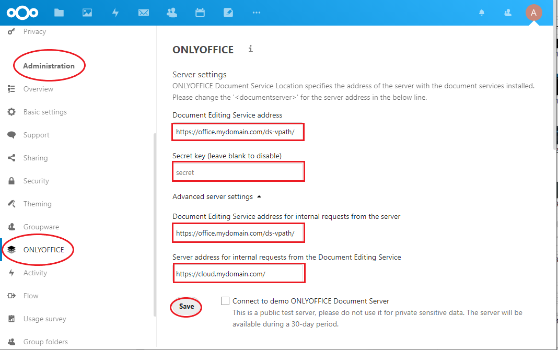This screenshot has width=558, height=350.
Task: Click the ONLYOFFICE info icon
Action: (251, 49)
